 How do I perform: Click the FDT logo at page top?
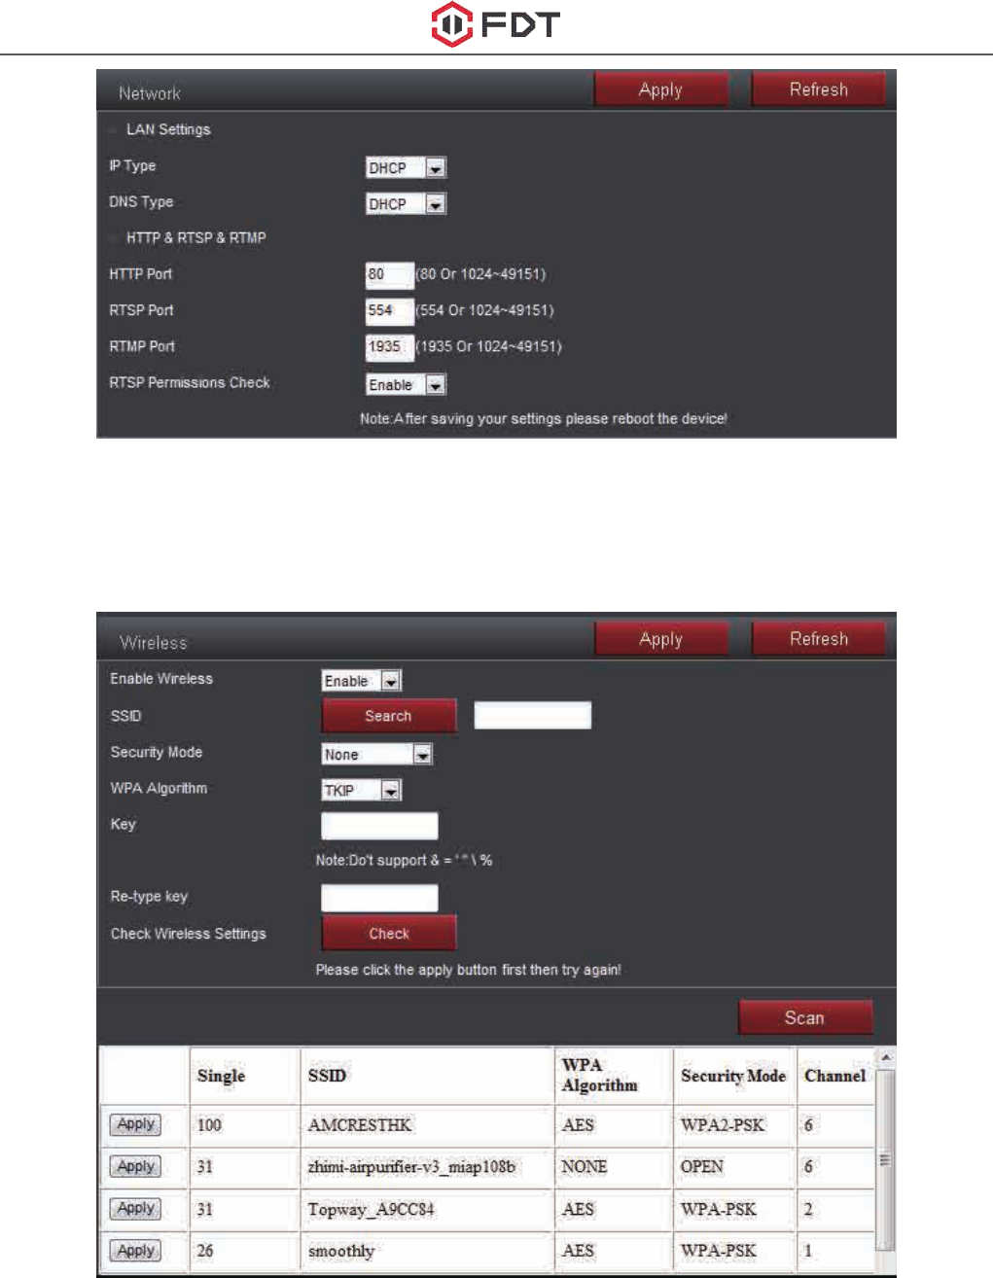[496, 24]
